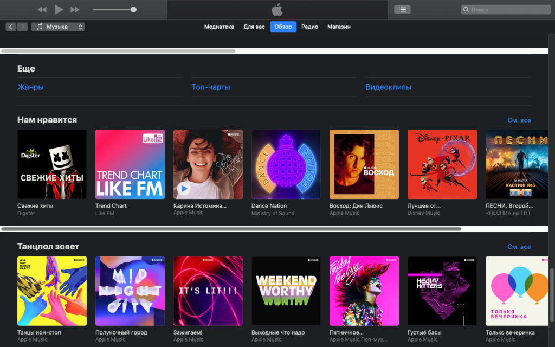Screen dimensions: 555x347
Task: Click the Карина Истомина... title text
Action: (200, 205)
